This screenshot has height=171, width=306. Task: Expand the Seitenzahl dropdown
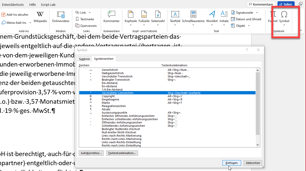[158, 25]
